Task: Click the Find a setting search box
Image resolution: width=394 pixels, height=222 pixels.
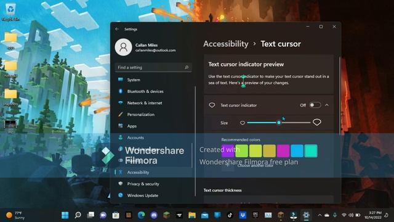Action: pos(153,67)
